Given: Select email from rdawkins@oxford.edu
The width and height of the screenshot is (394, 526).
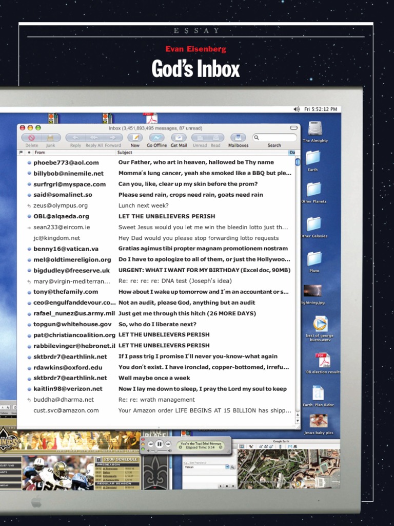Looking at the screenshot, I should click(x=157, y=367).
